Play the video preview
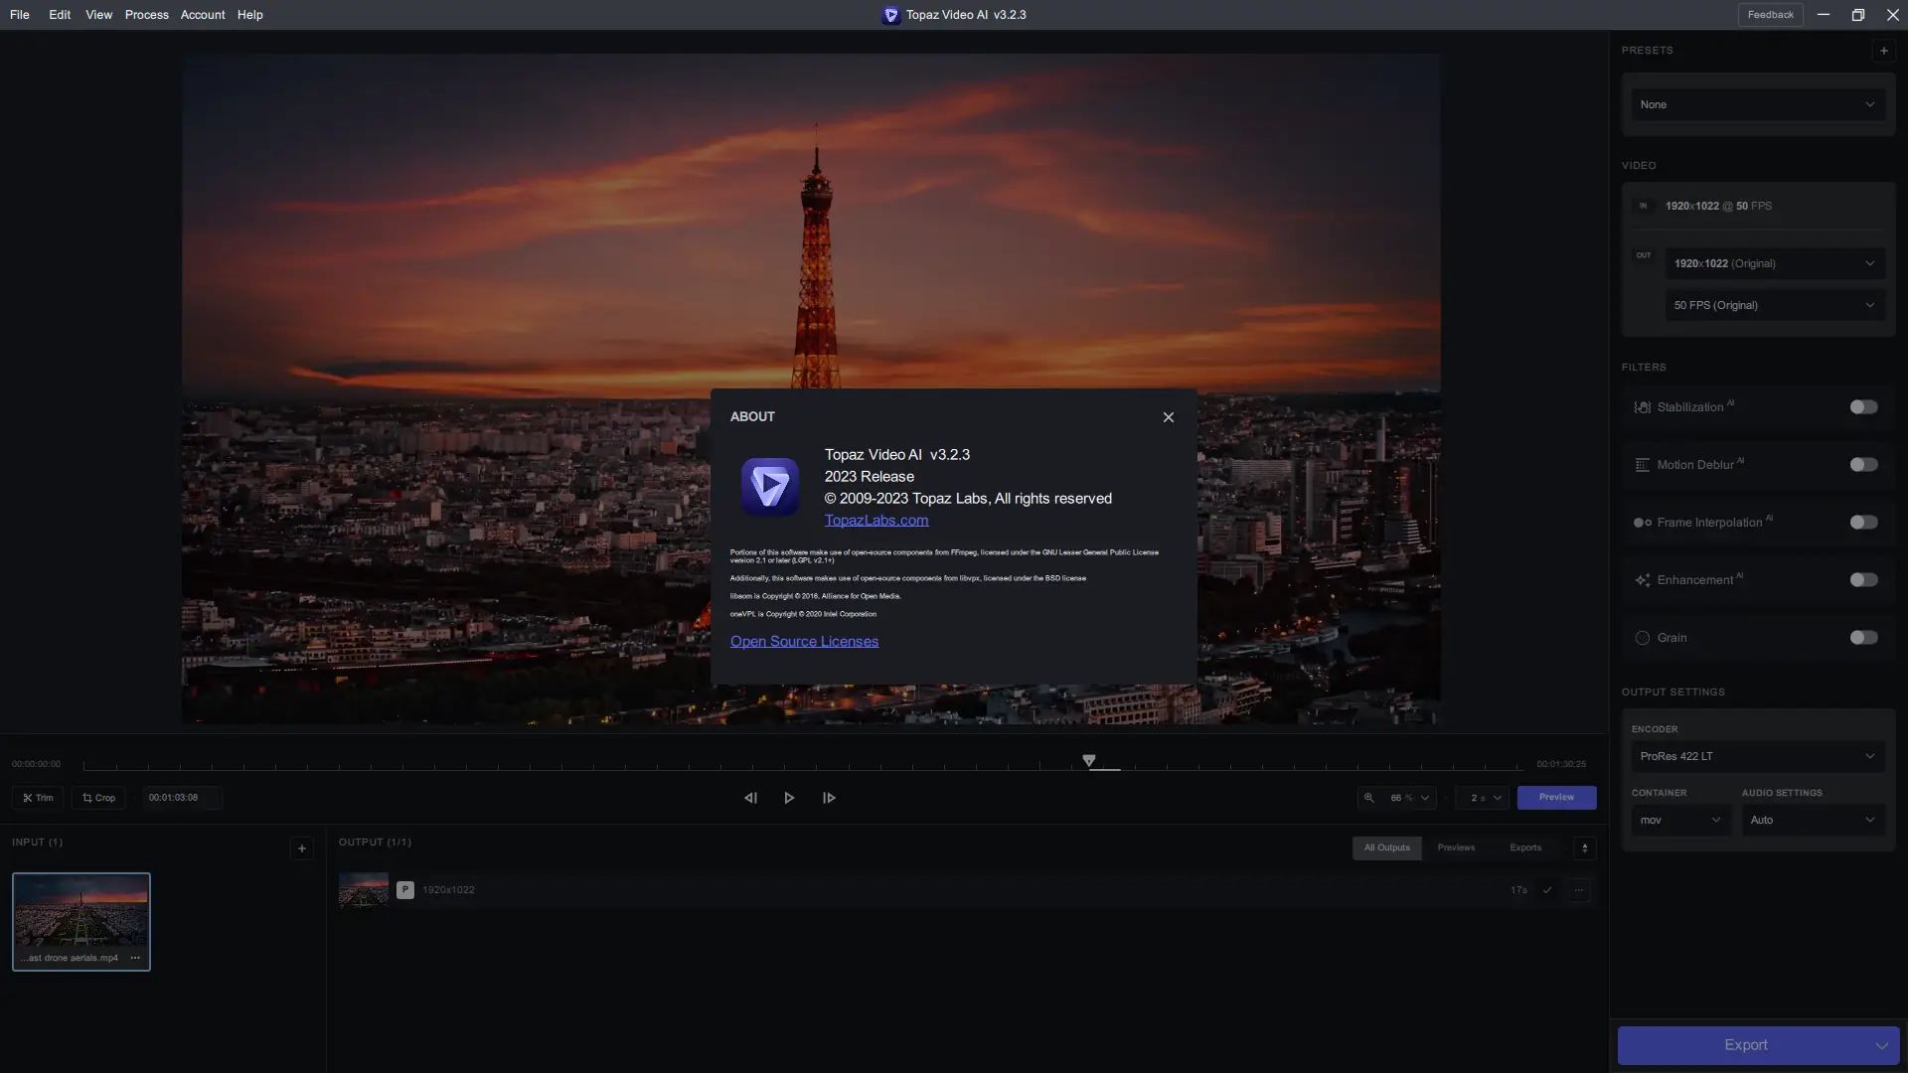This screenshot has height=1073, width=1908. tap(789, 798)
